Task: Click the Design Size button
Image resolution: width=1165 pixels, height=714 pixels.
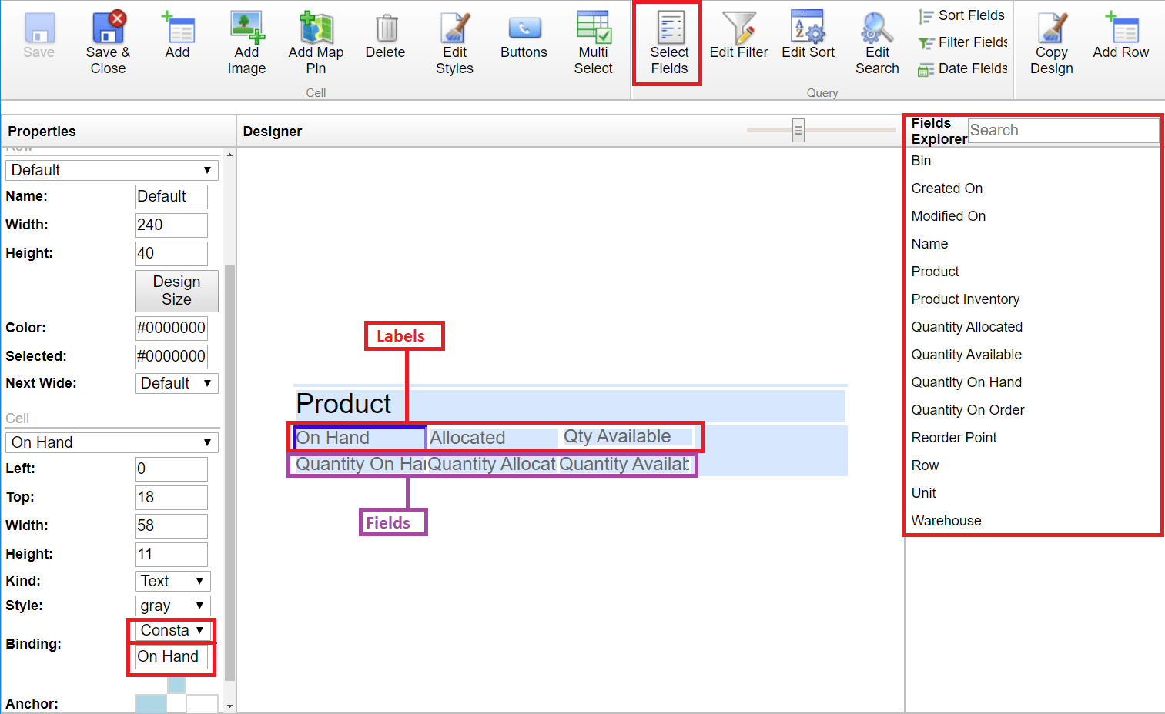Action: 176,291
